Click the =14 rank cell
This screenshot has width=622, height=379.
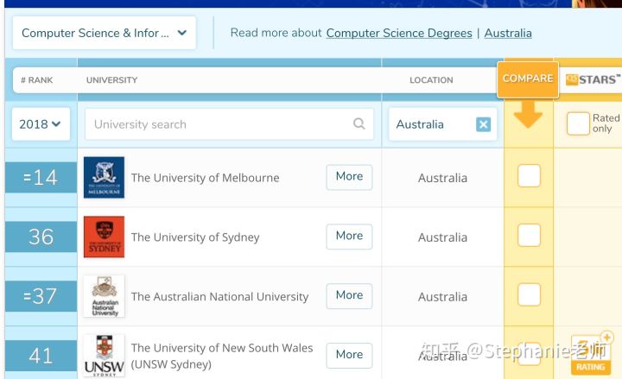click(41, 177)
